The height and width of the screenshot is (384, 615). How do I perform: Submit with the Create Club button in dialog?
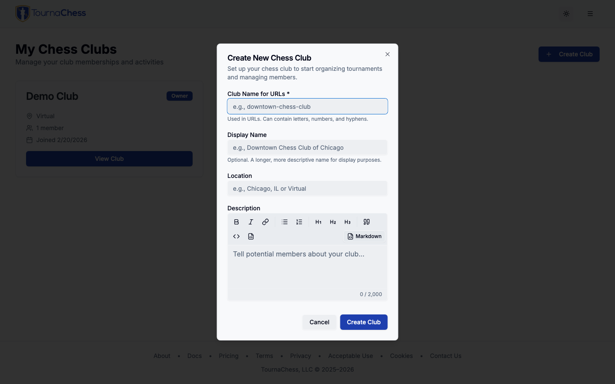point(363,322)
